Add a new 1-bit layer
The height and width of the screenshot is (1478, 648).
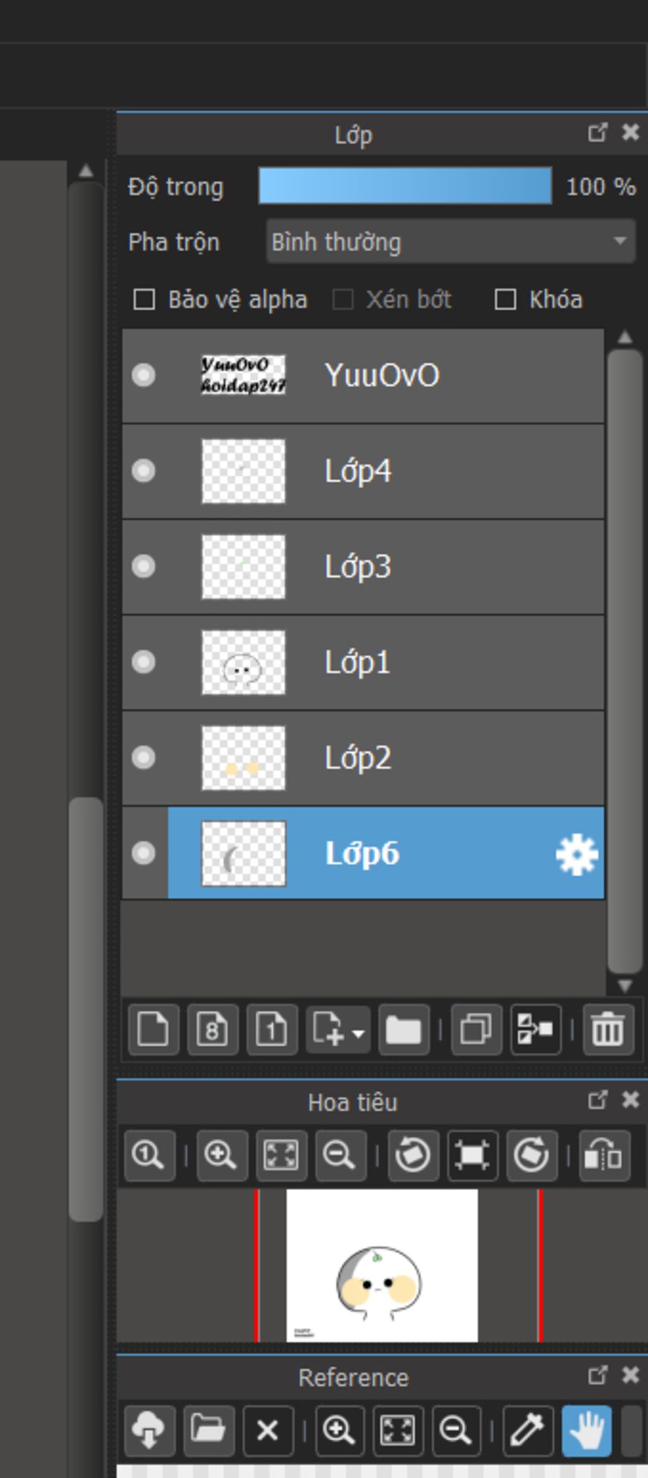point(271,1029)
